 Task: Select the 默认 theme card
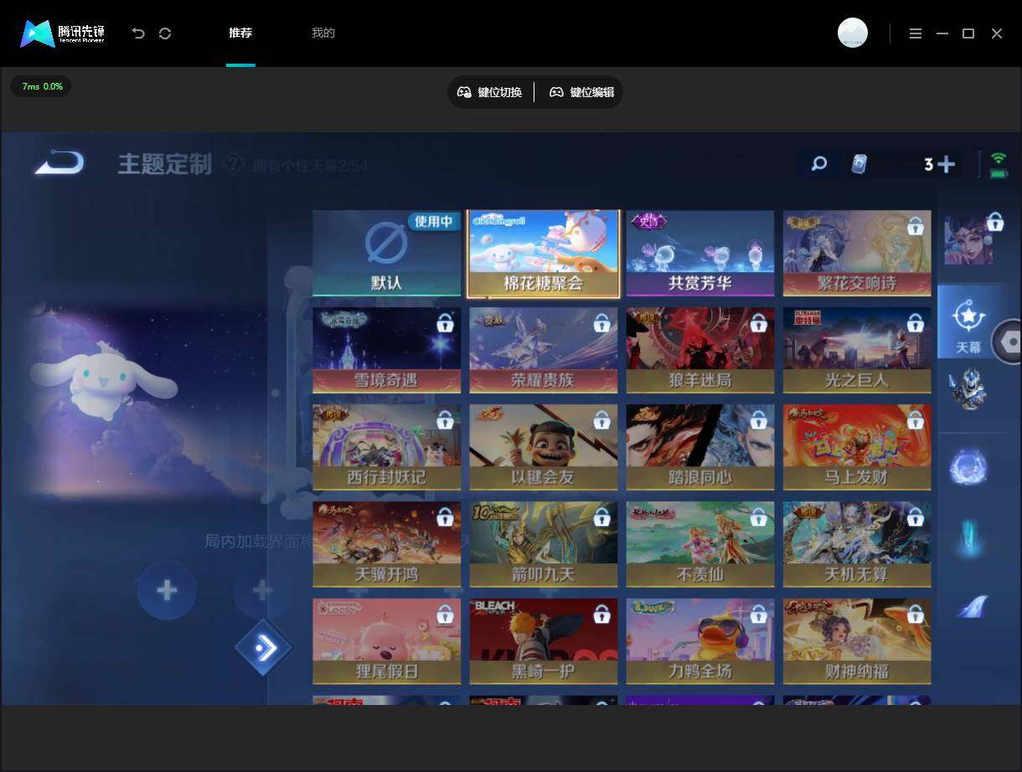tap(386, 253)
